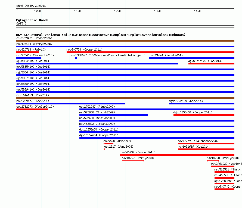242x208 pixels.
Task: Click dgv5870n100 (Coe2014) label
Action: coord(186,101)
